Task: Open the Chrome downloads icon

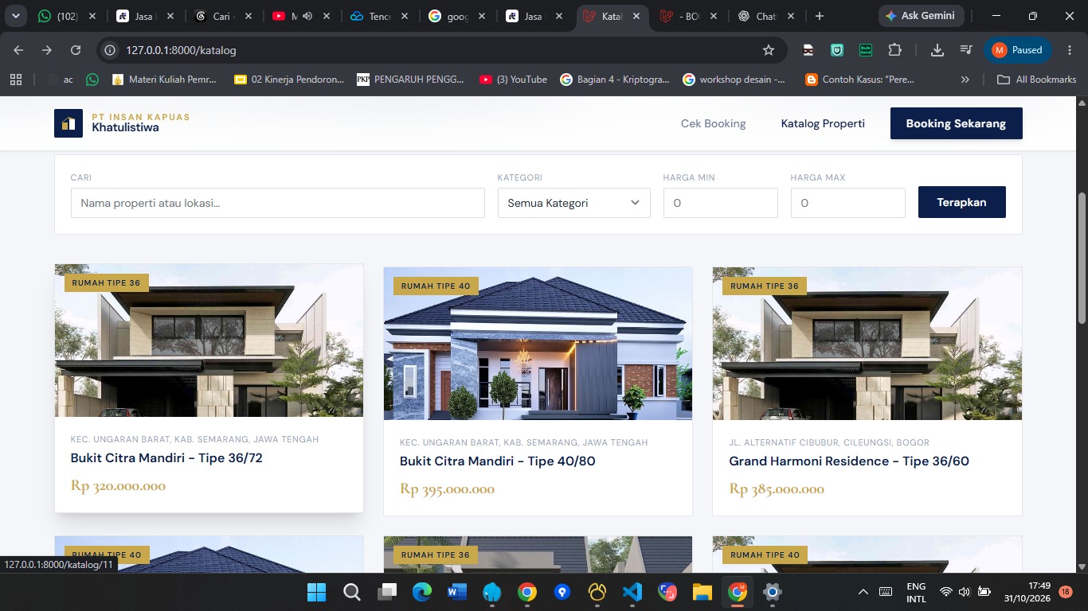Action: click(x=937, y=50)
